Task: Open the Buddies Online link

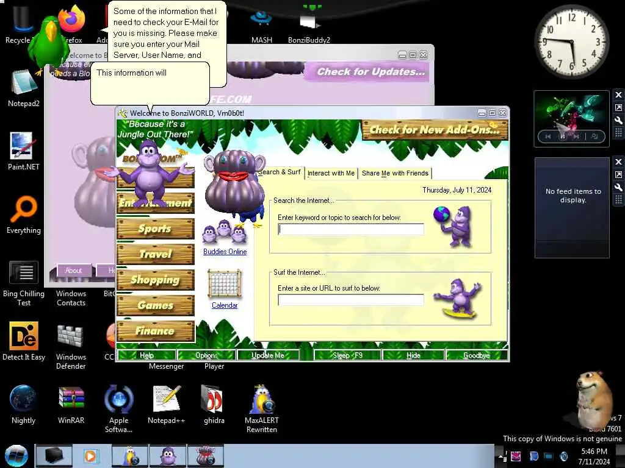Action: point(225,252)
